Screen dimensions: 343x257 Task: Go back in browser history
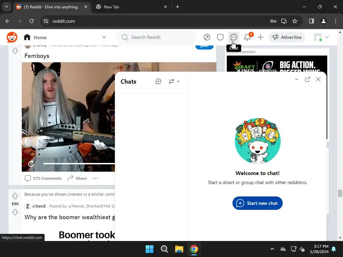click(x=7, y=21)
